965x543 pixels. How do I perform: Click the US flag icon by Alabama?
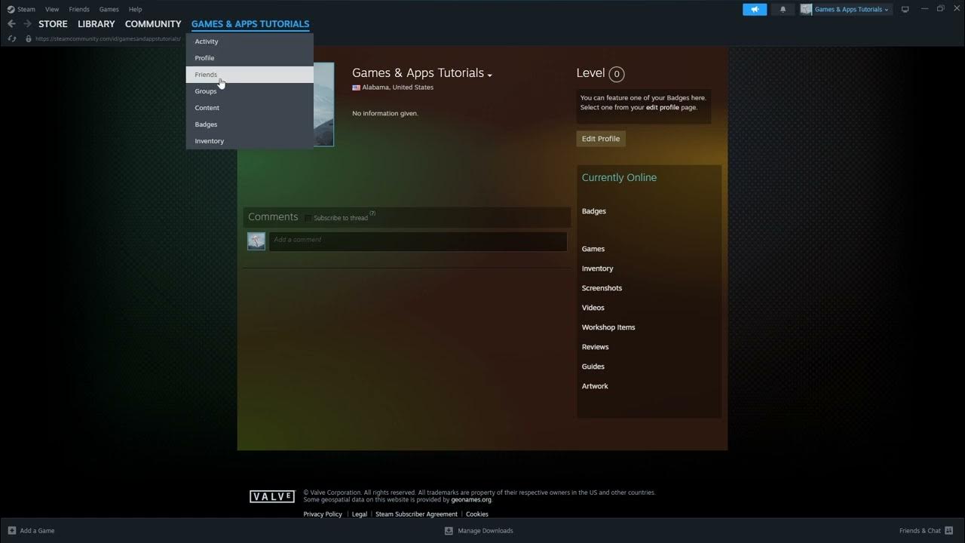click(x=356, y=87)
